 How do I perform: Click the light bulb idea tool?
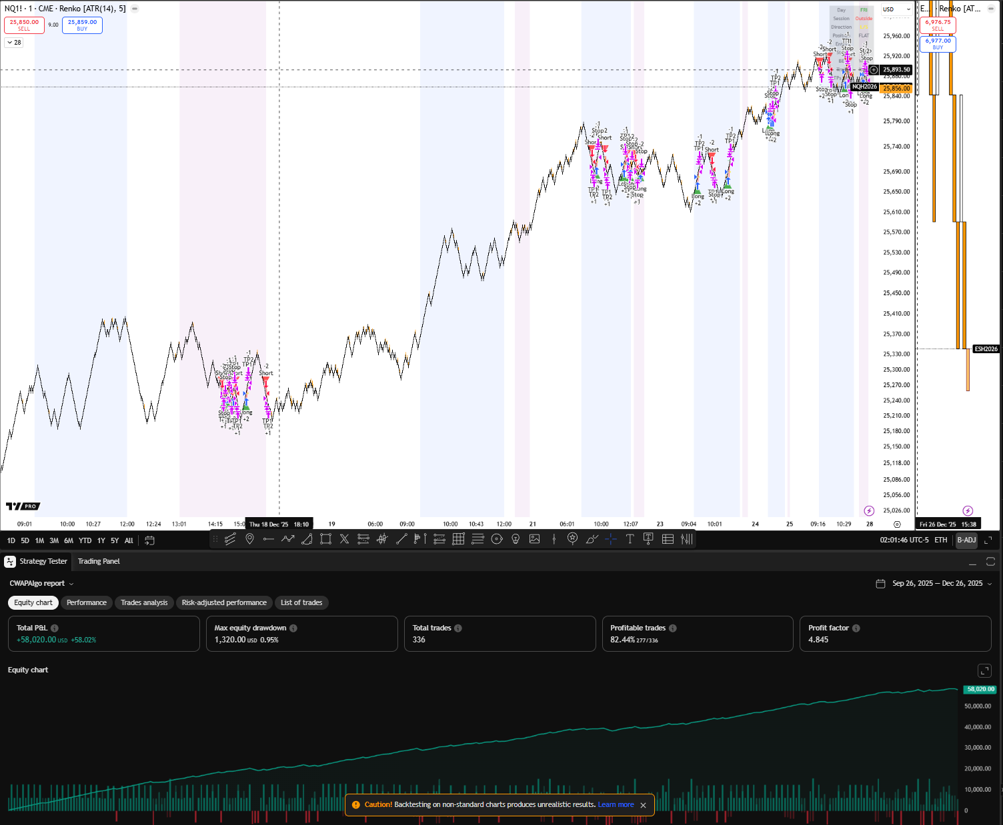(x=516, y=539)
